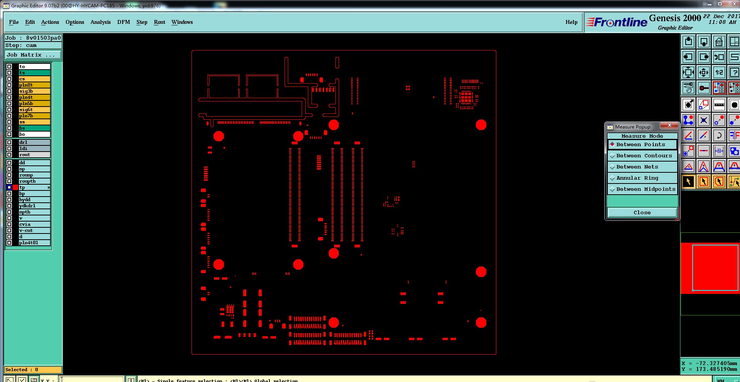This screenshot has height=382, width=740.
Task: Open the Edit menu
Action: (x=30, y=22)
